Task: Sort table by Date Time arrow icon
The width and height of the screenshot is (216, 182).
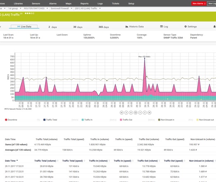Action: (17, 161)
